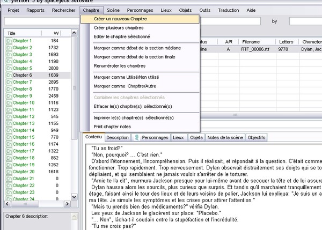Choose Editer le chapitre sélectionné
The height and width of the screenshot is (230, 322).
[140, 36]
